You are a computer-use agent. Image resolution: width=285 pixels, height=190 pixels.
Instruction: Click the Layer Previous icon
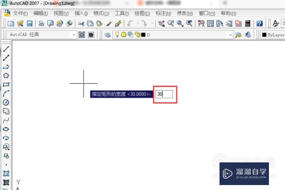(248, 35)
